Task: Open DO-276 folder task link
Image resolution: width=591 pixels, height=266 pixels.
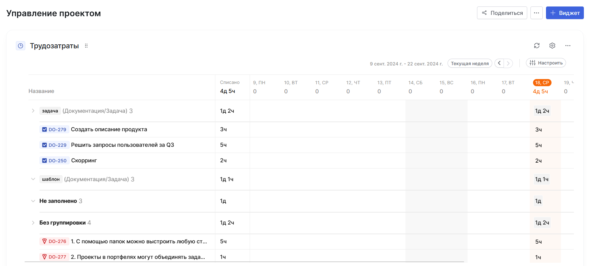Action: (x=57, y=241)
